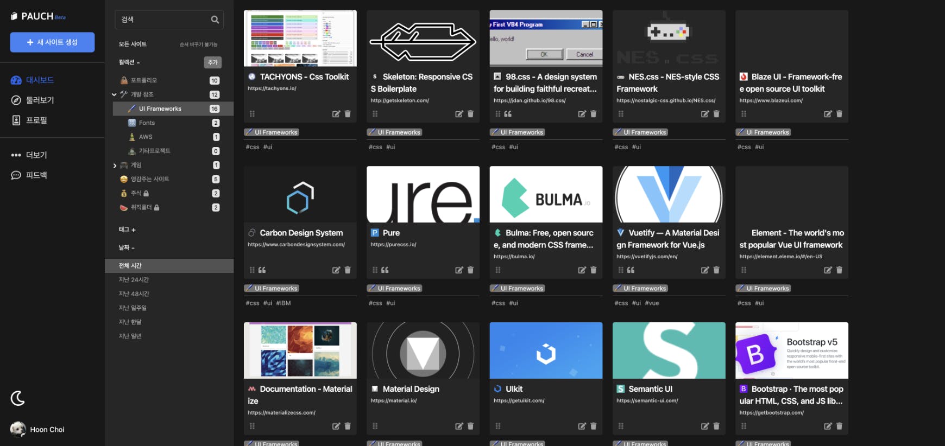Image resolution: width=945 pixels, height=446 pixels.
Task: Open the BULMA thumbnail image
Action: (546, 194)
